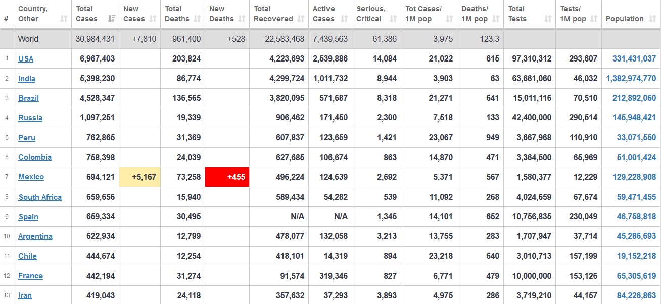The image size is (661, 304).
Task: Select India total recovered 4,299,724
Action: (x=287, y=79)
